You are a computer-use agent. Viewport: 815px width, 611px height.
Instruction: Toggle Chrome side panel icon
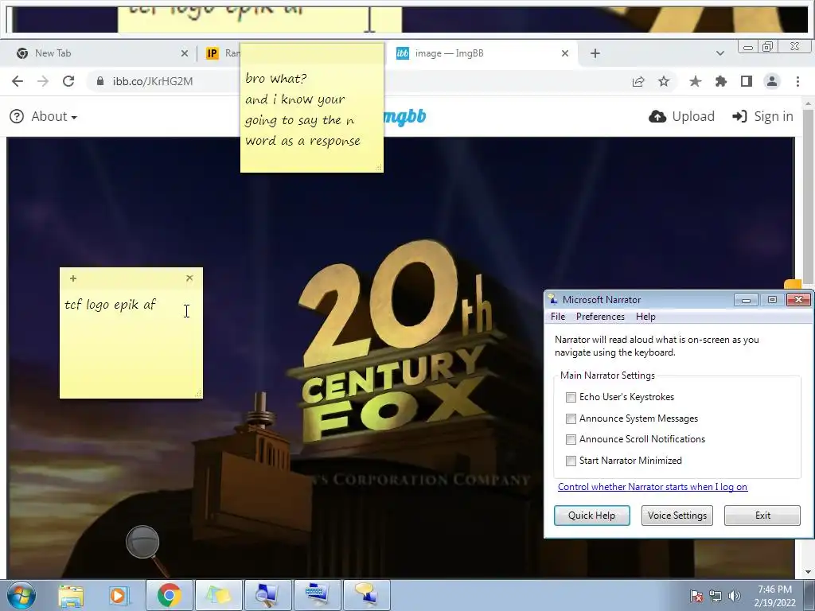click(747, 81)
